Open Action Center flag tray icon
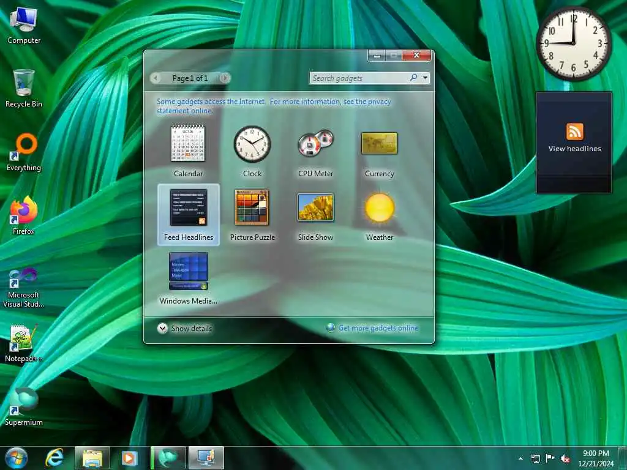The image size is (627, 470). (550, 458)
